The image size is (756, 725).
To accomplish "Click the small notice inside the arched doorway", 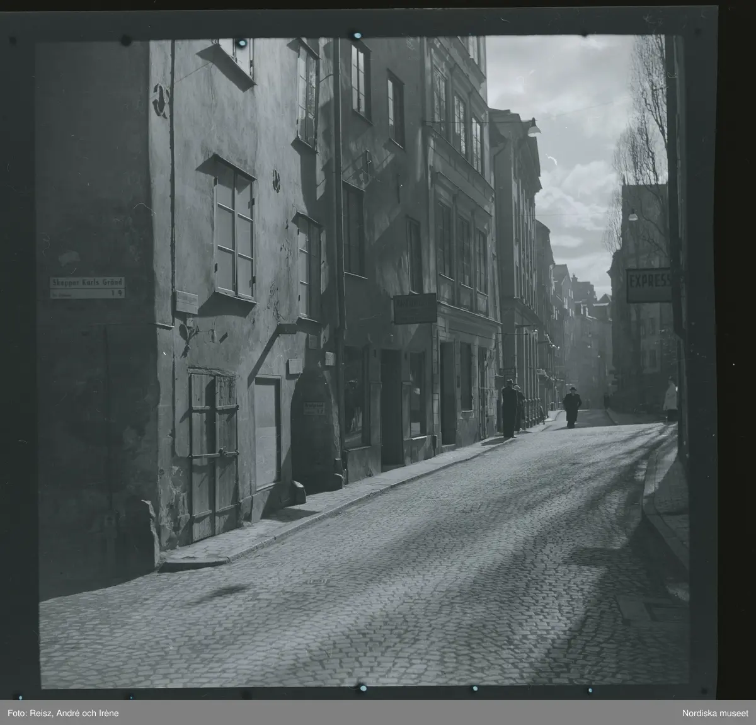I will 313,408.
